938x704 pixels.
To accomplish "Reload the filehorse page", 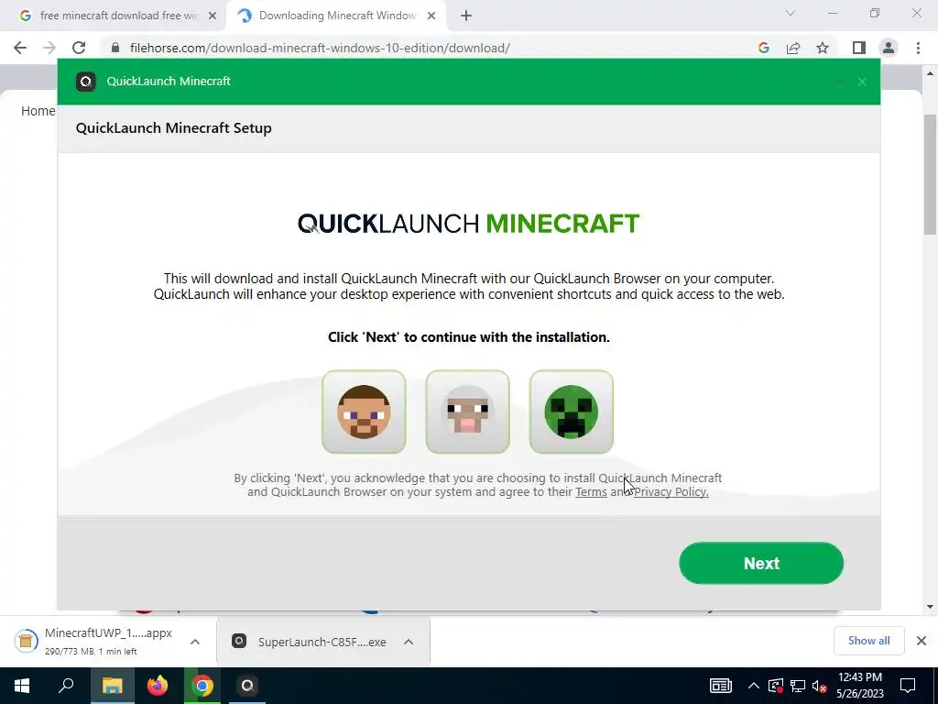I will point(79,48).
